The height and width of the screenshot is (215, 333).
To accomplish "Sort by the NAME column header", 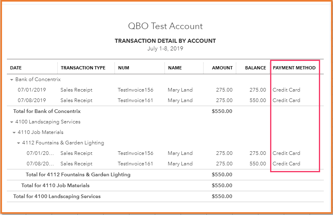I will pyautogui.click(x=175, y=68).
